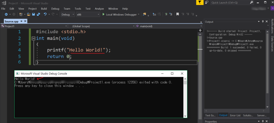Open the main(void) member dropdown
The height and width of the screenshot is (123, 274).
169,26
